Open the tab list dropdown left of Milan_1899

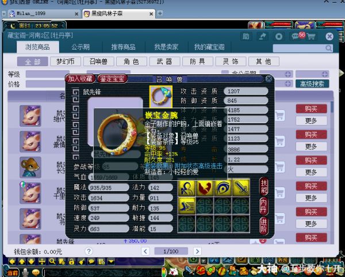[4, 14]
